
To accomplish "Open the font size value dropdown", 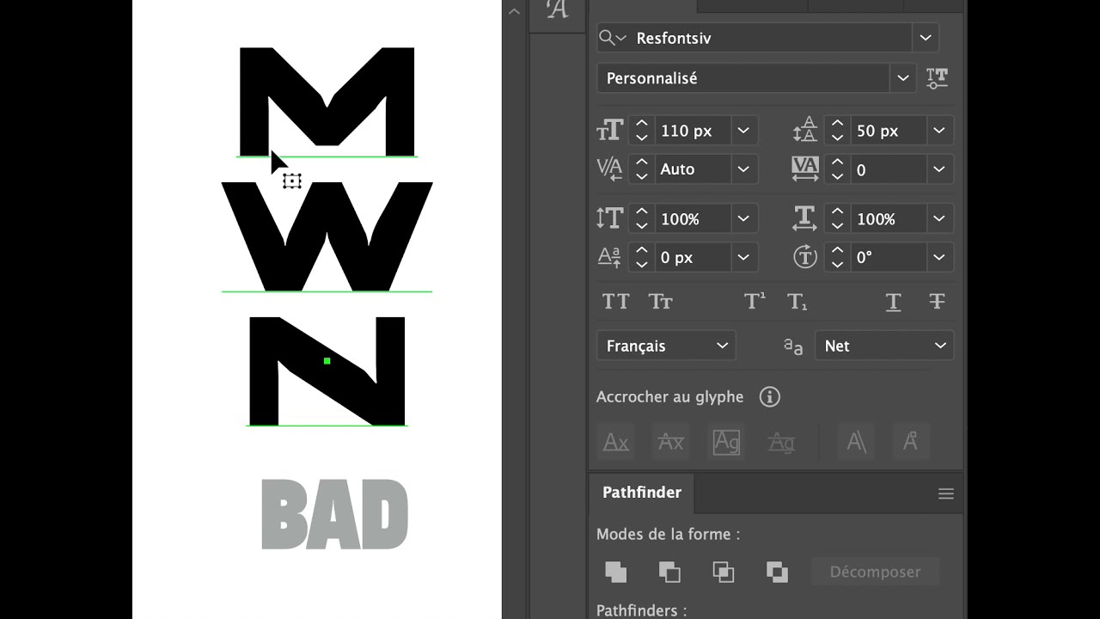I will 743,131.
